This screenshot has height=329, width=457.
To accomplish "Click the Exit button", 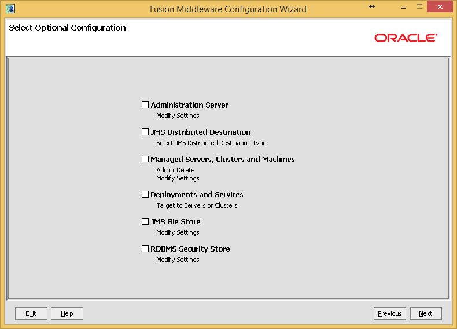I will point(31,313).
